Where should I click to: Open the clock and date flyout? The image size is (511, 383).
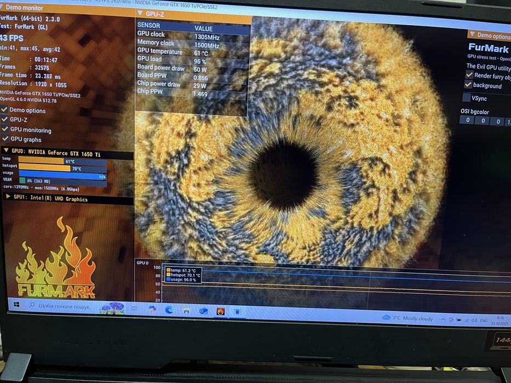[x=500, y=321]
